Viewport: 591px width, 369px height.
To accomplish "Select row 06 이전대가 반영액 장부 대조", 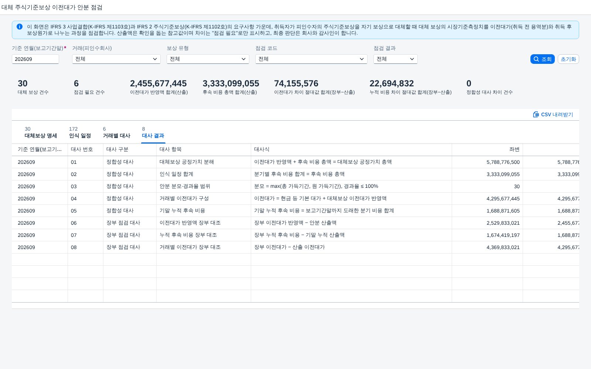I will pyautogui.click(x=295, y=223).
